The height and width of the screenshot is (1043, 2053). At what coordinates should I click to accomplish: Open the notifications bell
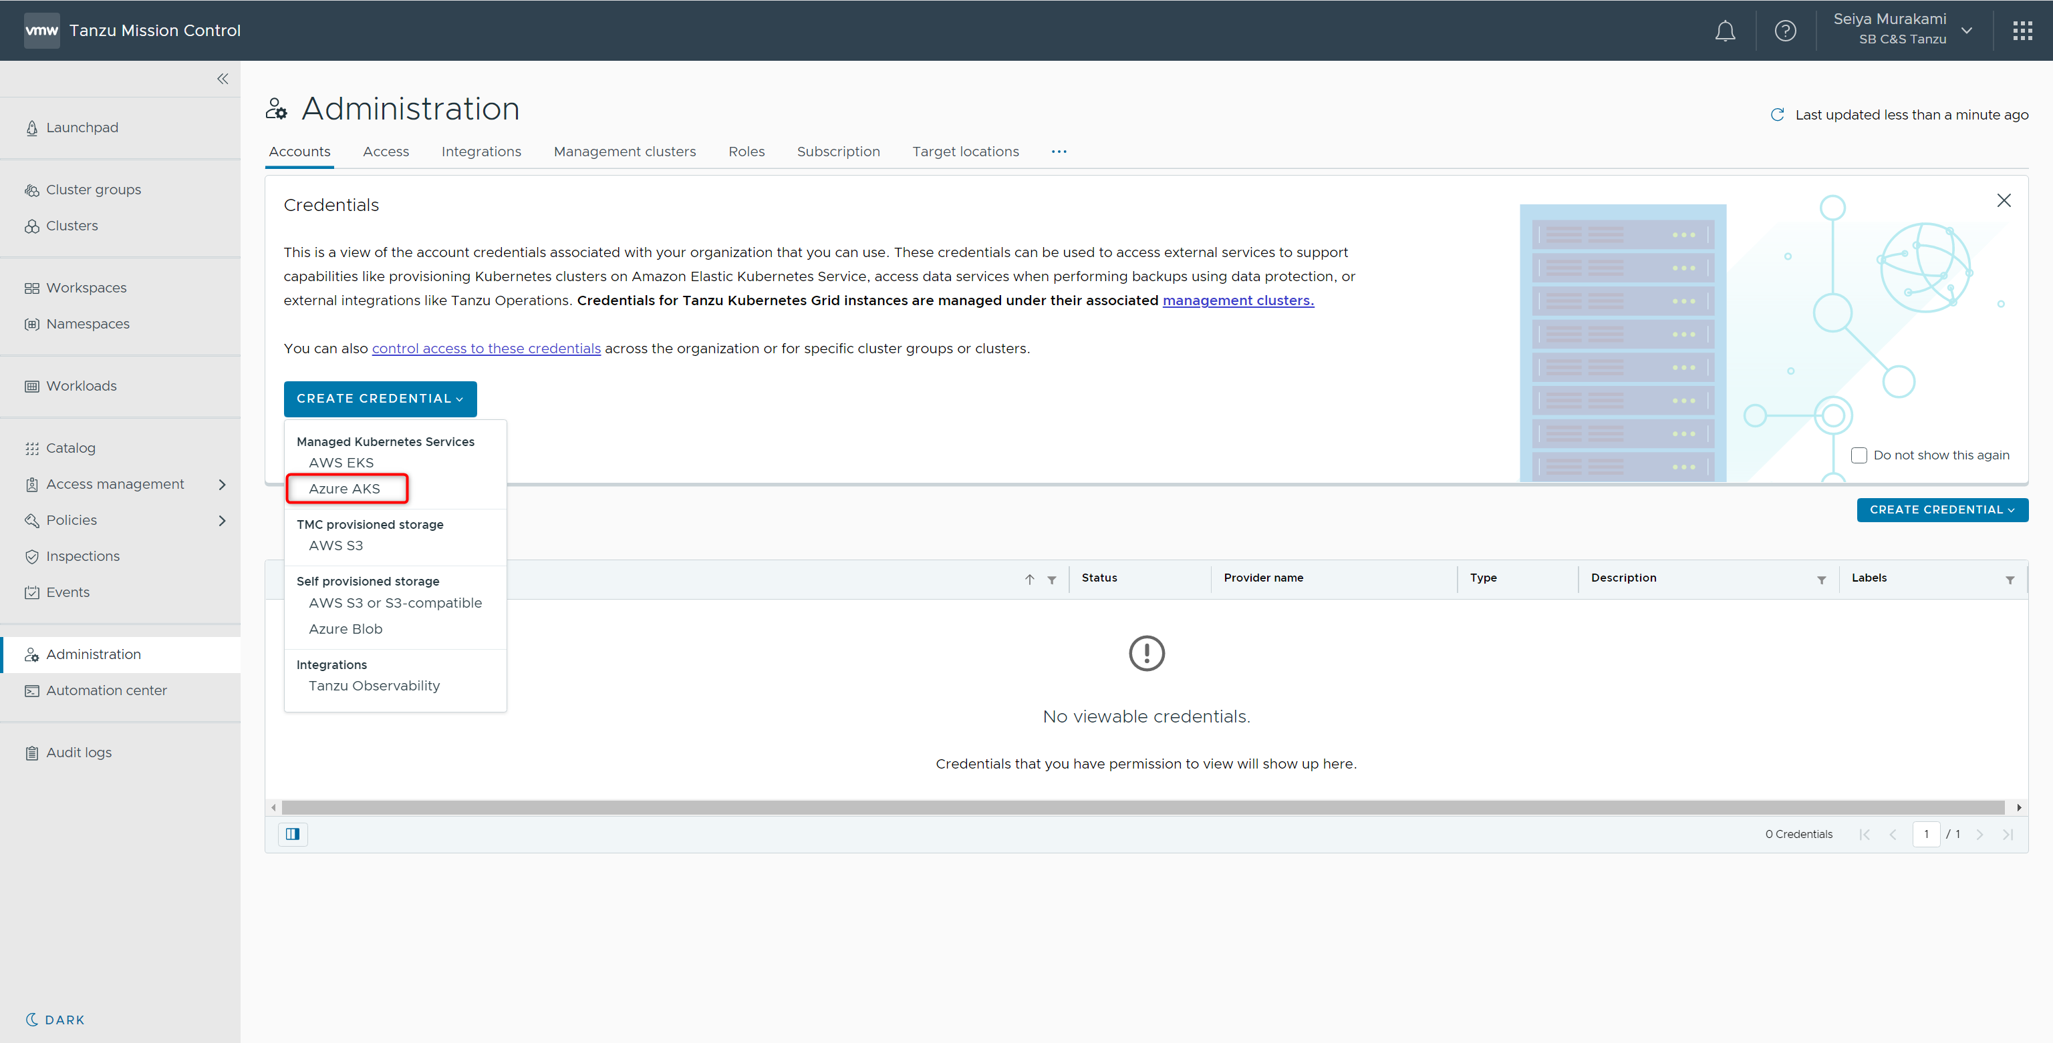[x=1725, y=31]
